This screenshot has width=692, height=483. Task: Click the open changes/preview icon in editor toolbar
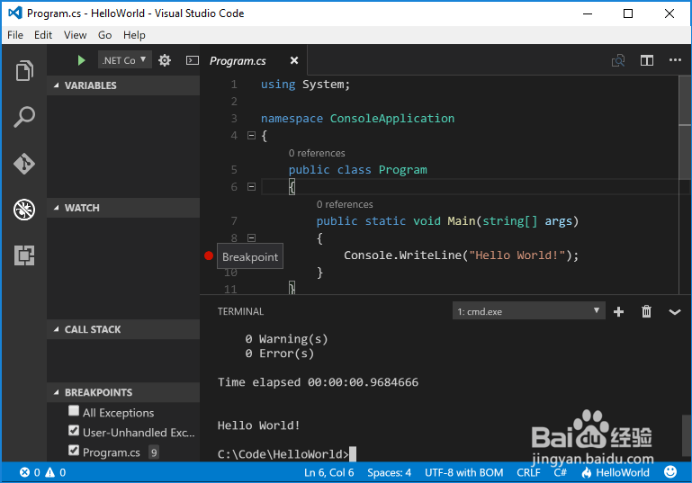click(618, 60)
